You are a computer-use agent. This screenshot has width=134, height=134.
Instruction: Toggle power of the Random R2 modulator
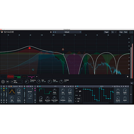pos(9,86)
